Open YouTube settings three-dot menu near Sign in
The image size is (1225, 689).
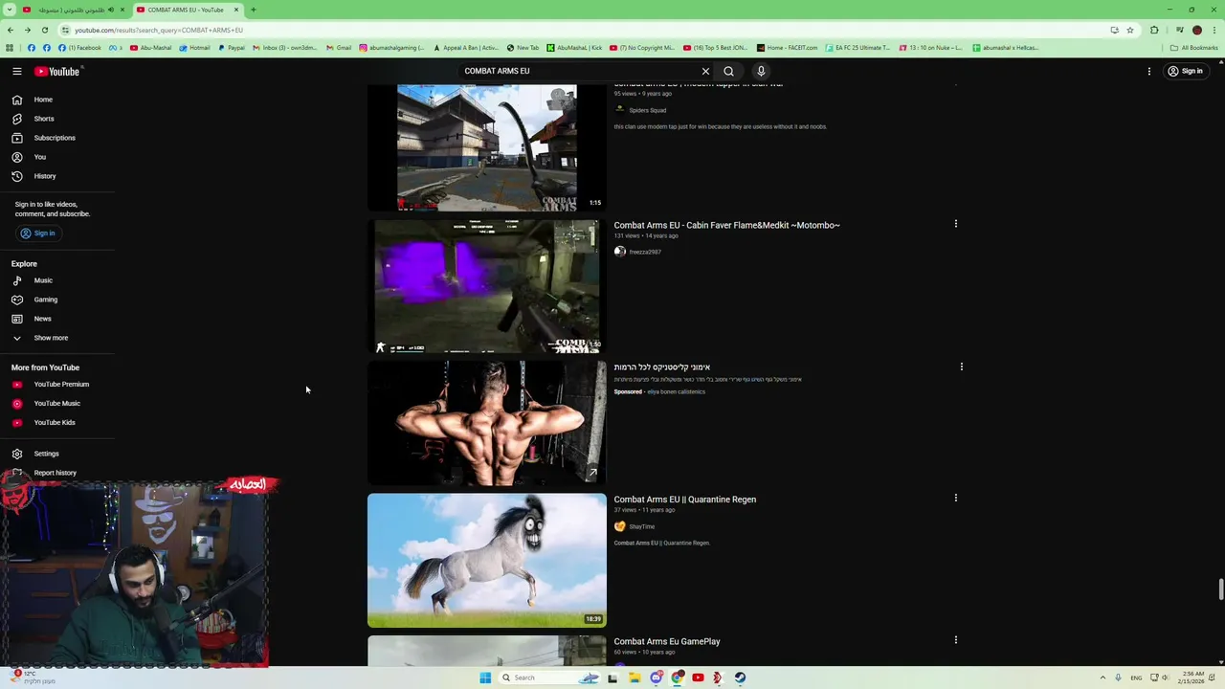[1149, 71]
